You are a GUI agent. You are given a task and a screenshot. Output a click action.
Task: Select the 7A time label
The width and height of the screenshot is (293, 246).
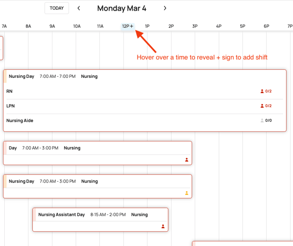tap(4, 26)
